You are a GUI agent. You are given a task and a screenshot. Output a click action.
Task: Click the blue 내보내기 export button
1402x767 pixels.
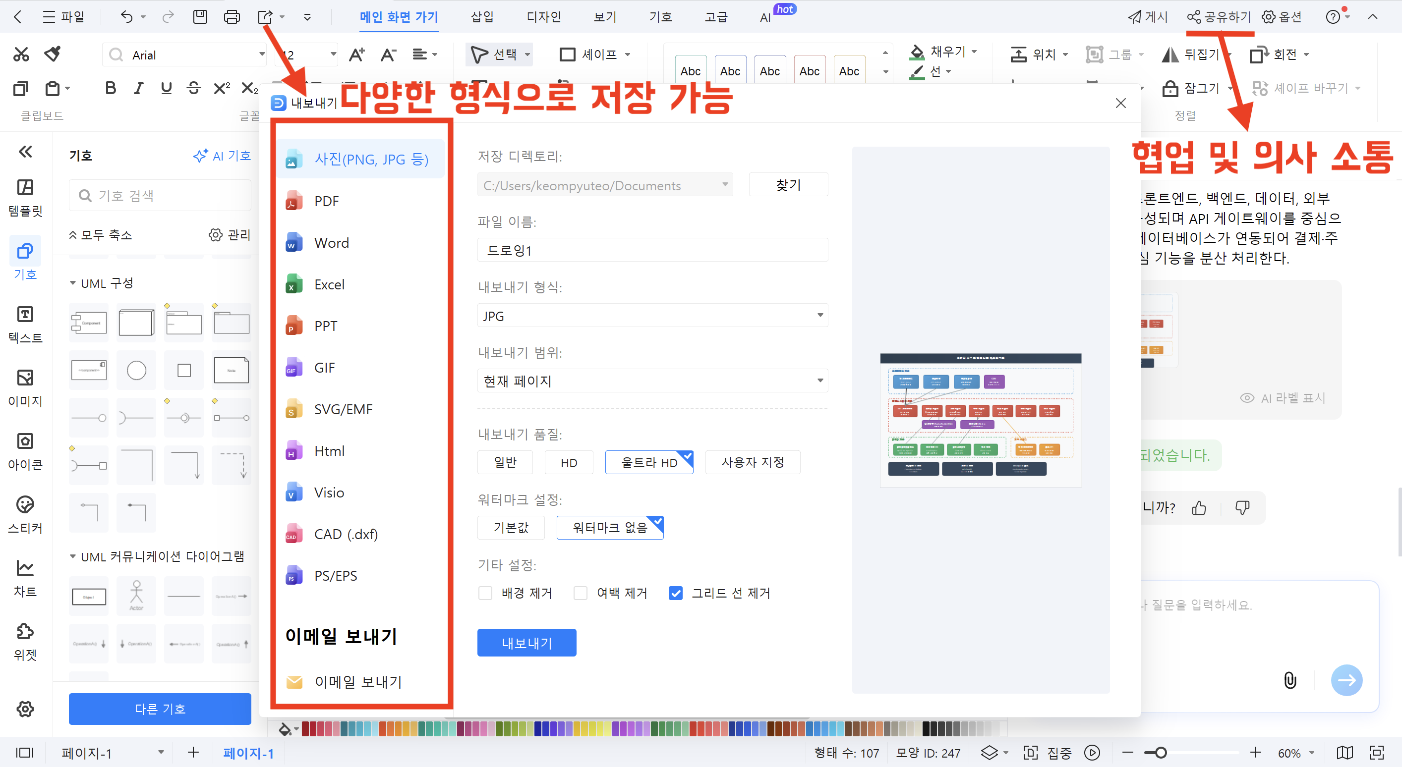[x=526, y=643]
